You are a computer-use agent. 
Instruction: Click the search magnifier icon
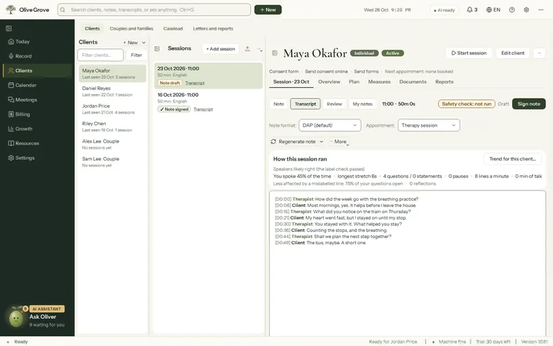click(63, 10)
